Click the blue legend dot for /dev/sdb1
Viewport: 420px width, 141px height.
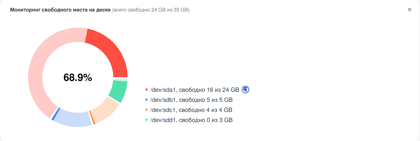tap(146, 100)
